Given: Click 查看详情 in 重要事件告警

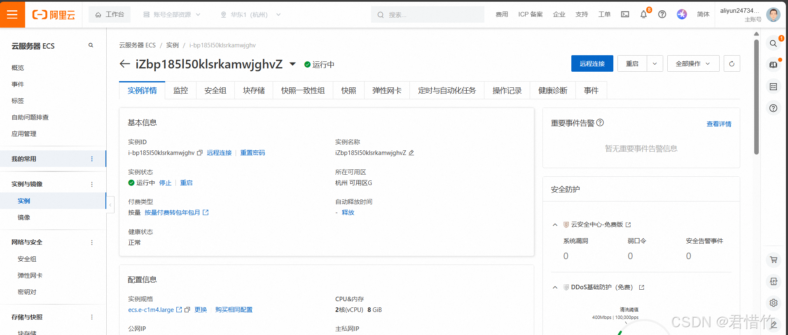Looking at the screenshot, I should point(719,124).
